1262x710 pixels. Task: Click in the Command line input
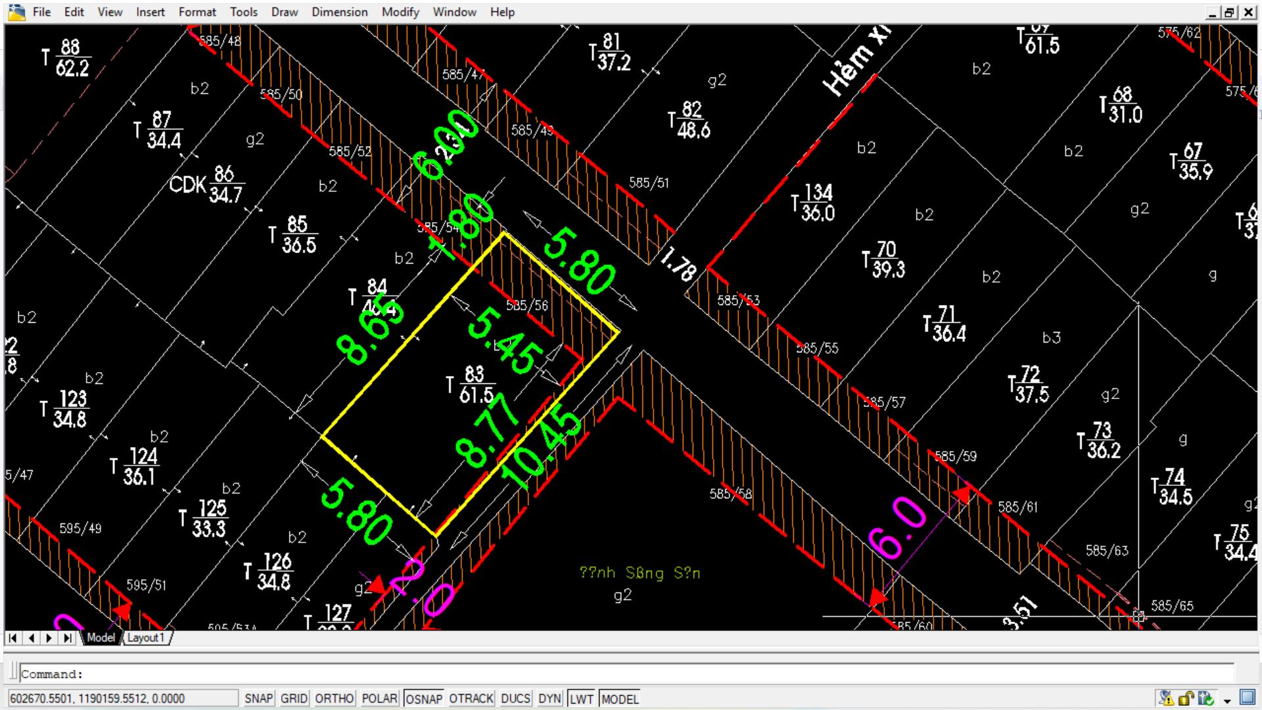[628, 674]
